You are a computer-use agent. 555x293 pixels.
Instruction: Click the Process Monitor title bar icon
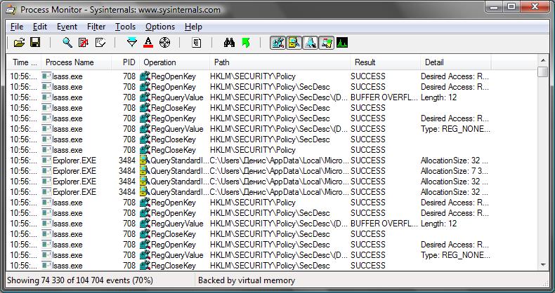[11, 10]
